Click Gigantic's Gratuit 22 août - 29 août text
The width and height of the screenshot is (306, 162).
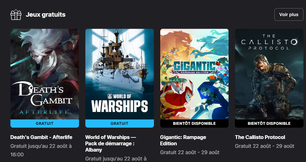pyautogui.click(x=190, y=152)
